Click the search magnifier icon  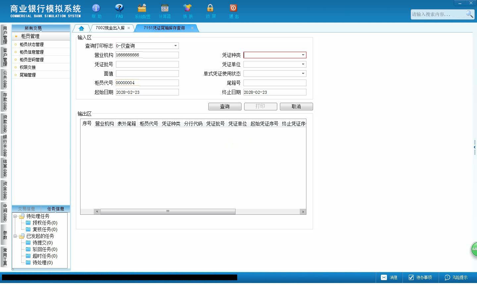click(x=469, y=14)
